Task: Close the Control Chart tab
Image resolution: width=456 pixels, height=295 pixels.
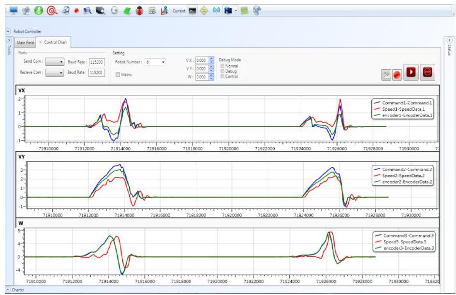Action: (41, 42)
